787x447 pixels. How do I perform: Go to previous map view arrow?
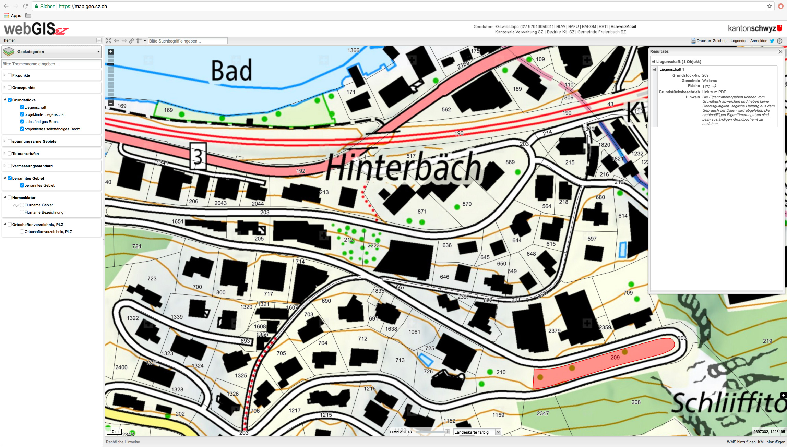click(x=117, y=41)
